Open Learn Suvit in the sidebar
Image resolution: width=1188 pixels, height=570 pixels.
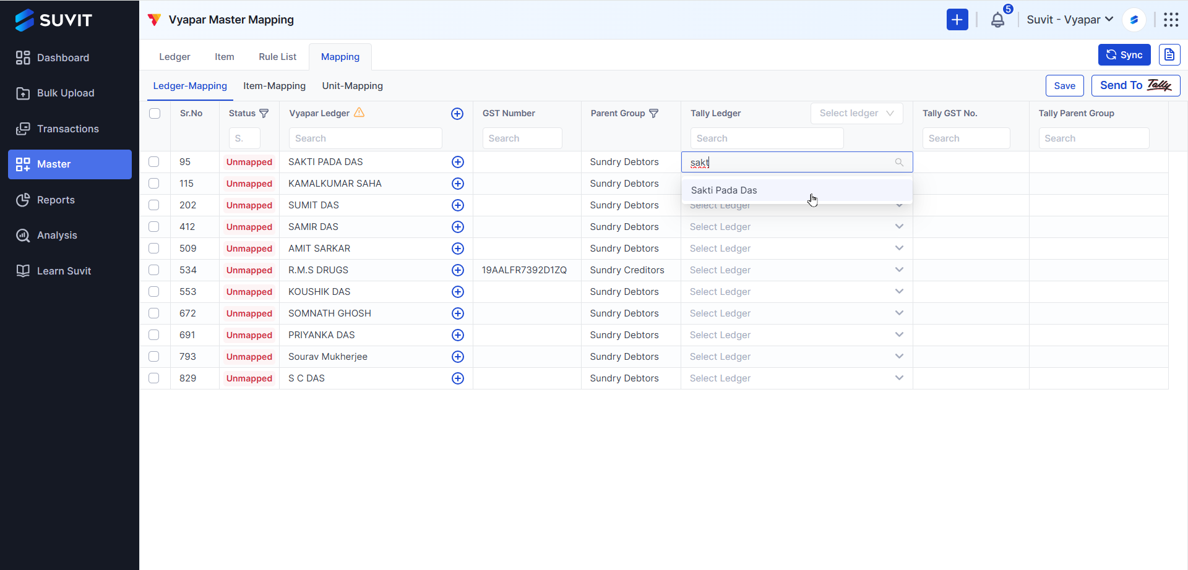pos(70,271)
